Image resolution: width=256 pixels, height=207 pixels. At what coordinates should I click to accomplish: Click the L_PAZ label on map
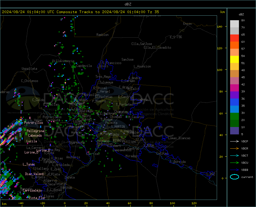point(211,174)
